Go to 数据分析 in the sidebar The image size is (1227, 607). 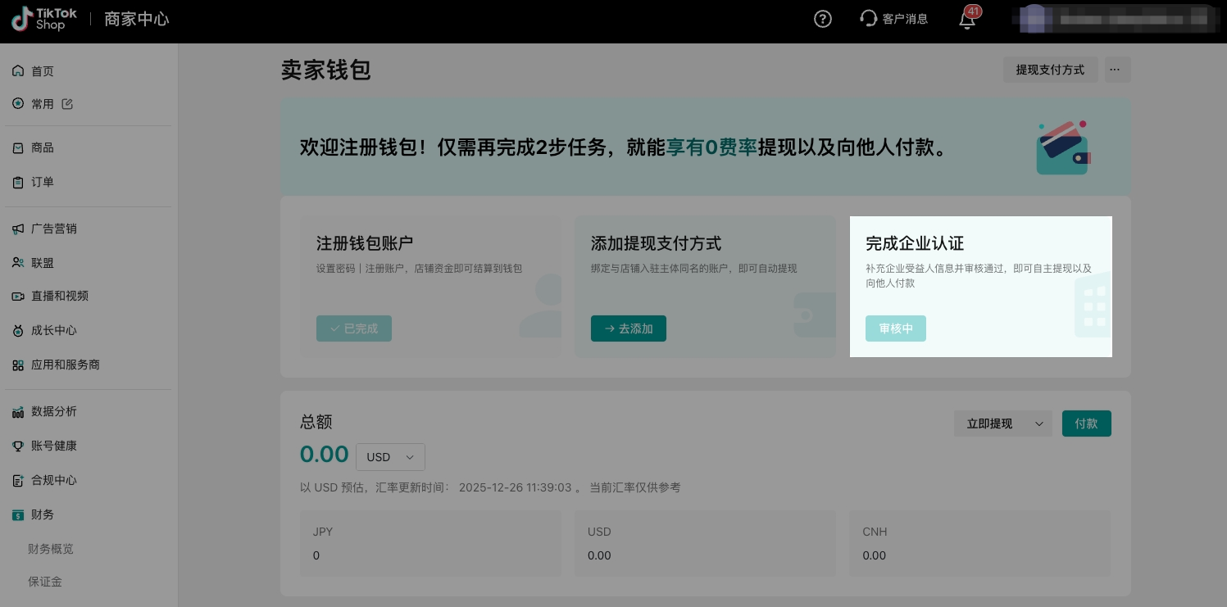(54, 411)
